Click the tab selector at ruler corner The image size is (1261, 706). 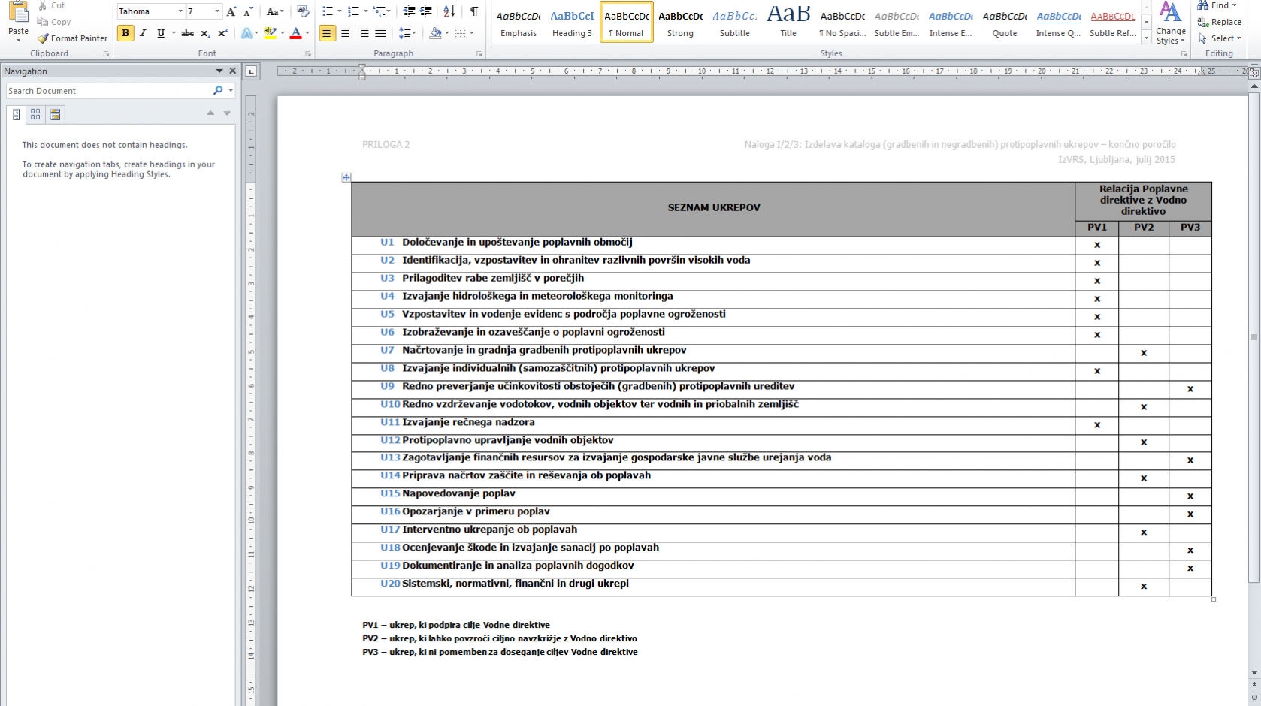tap(251, 71)
